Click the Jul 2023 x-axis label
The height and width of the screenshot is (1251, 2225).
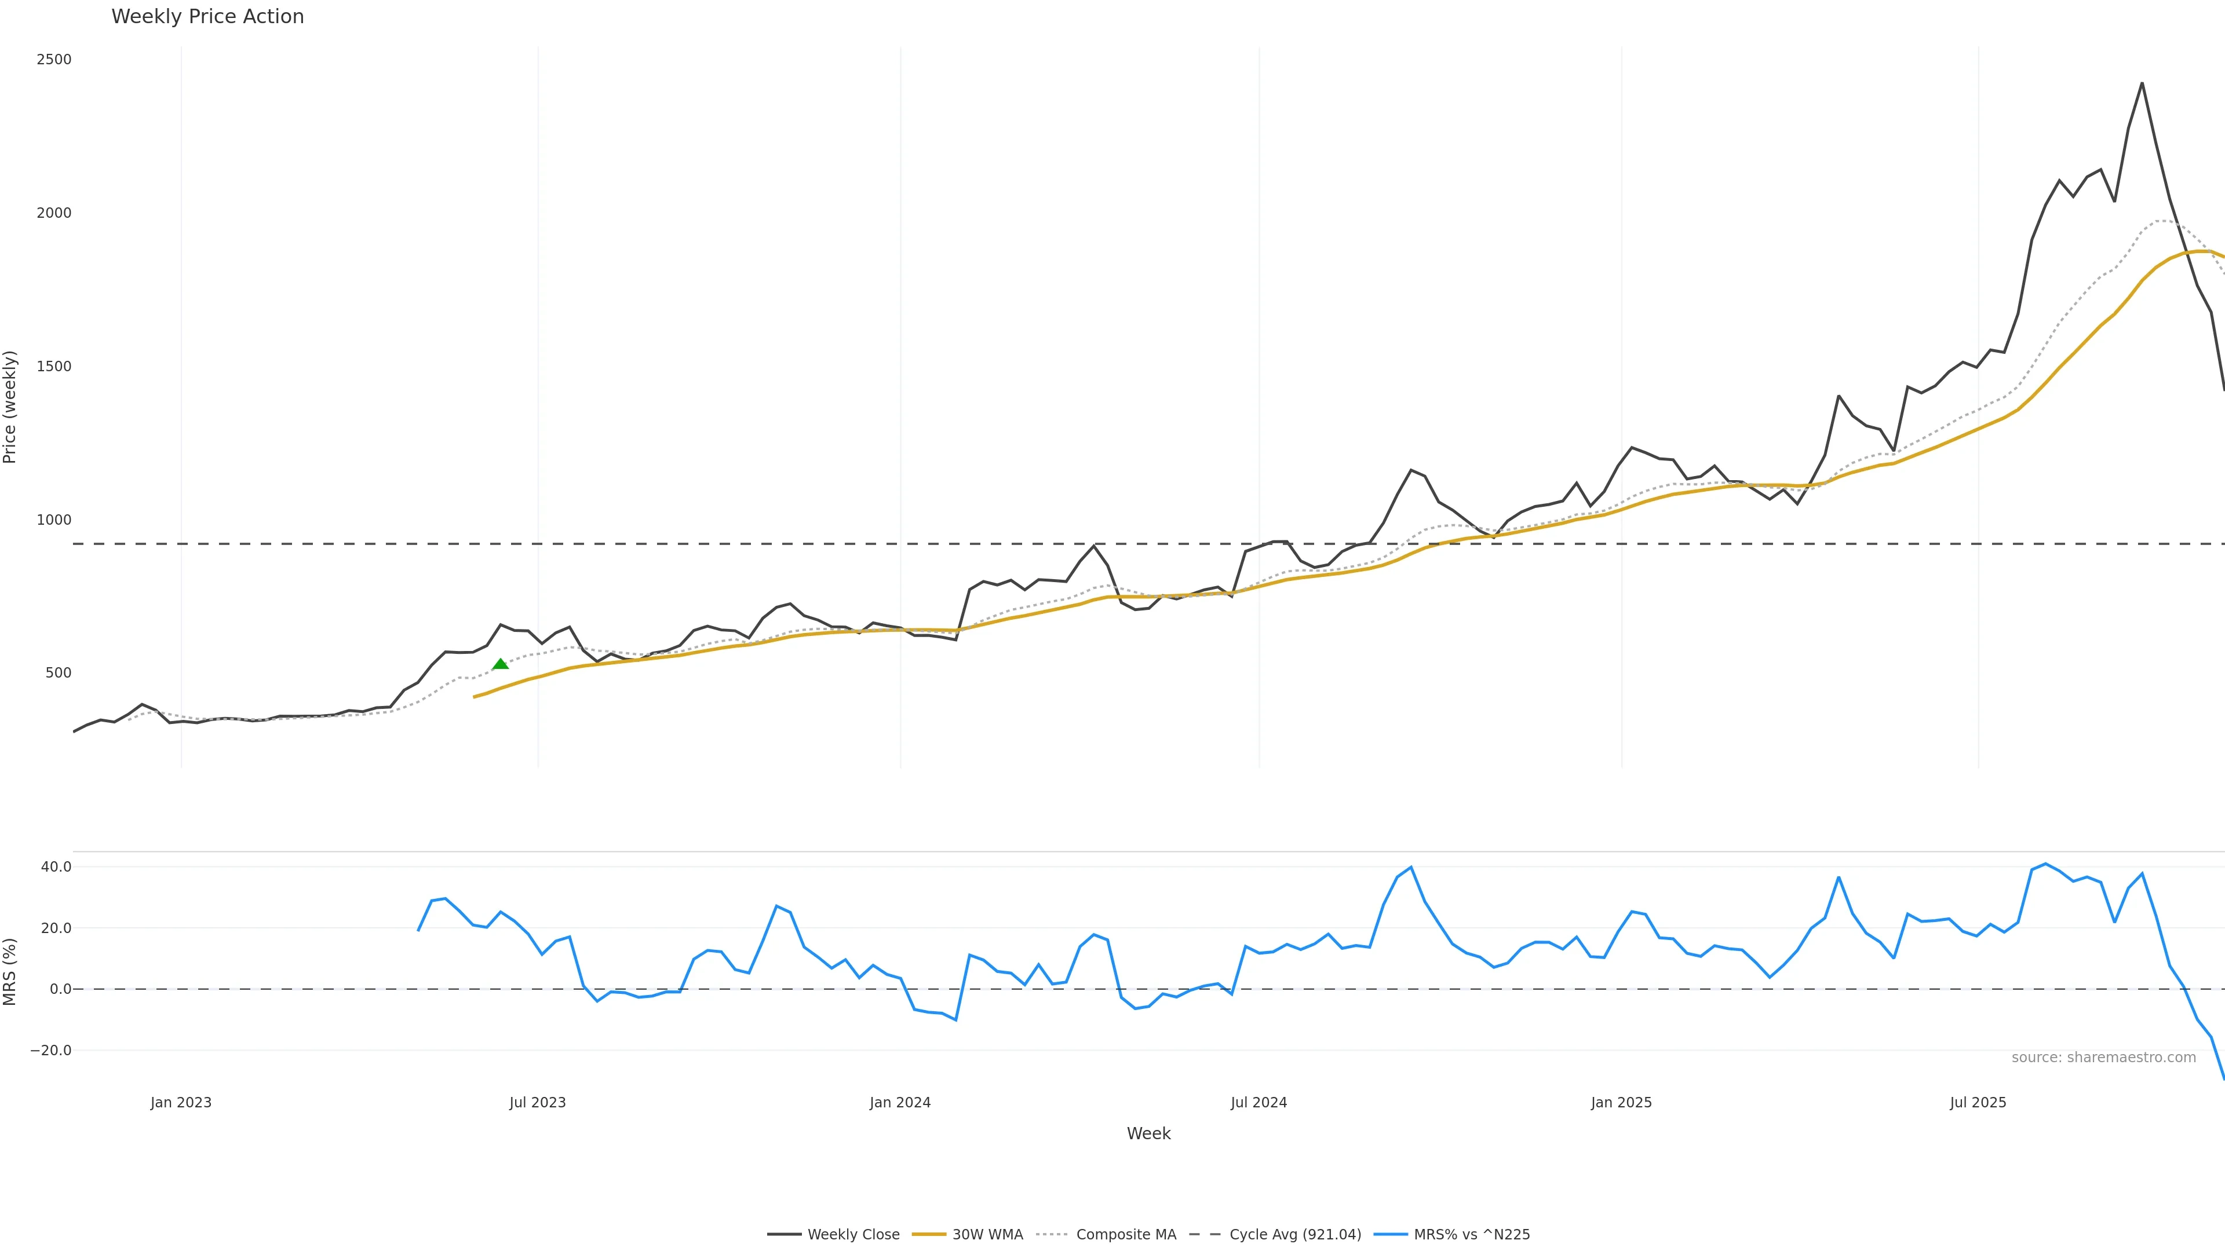tap(537, 1103)
